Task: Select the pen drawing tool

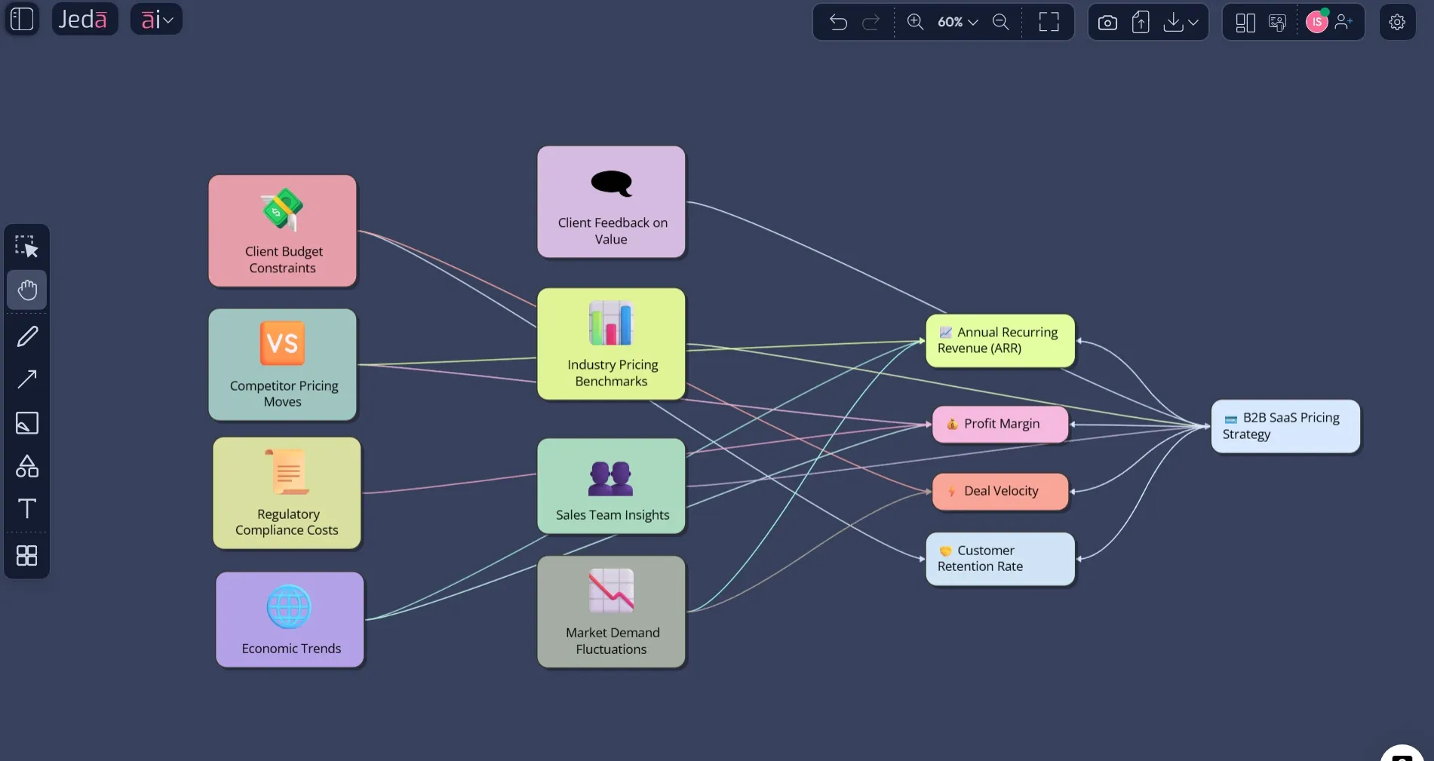Action: click(26, 336)
